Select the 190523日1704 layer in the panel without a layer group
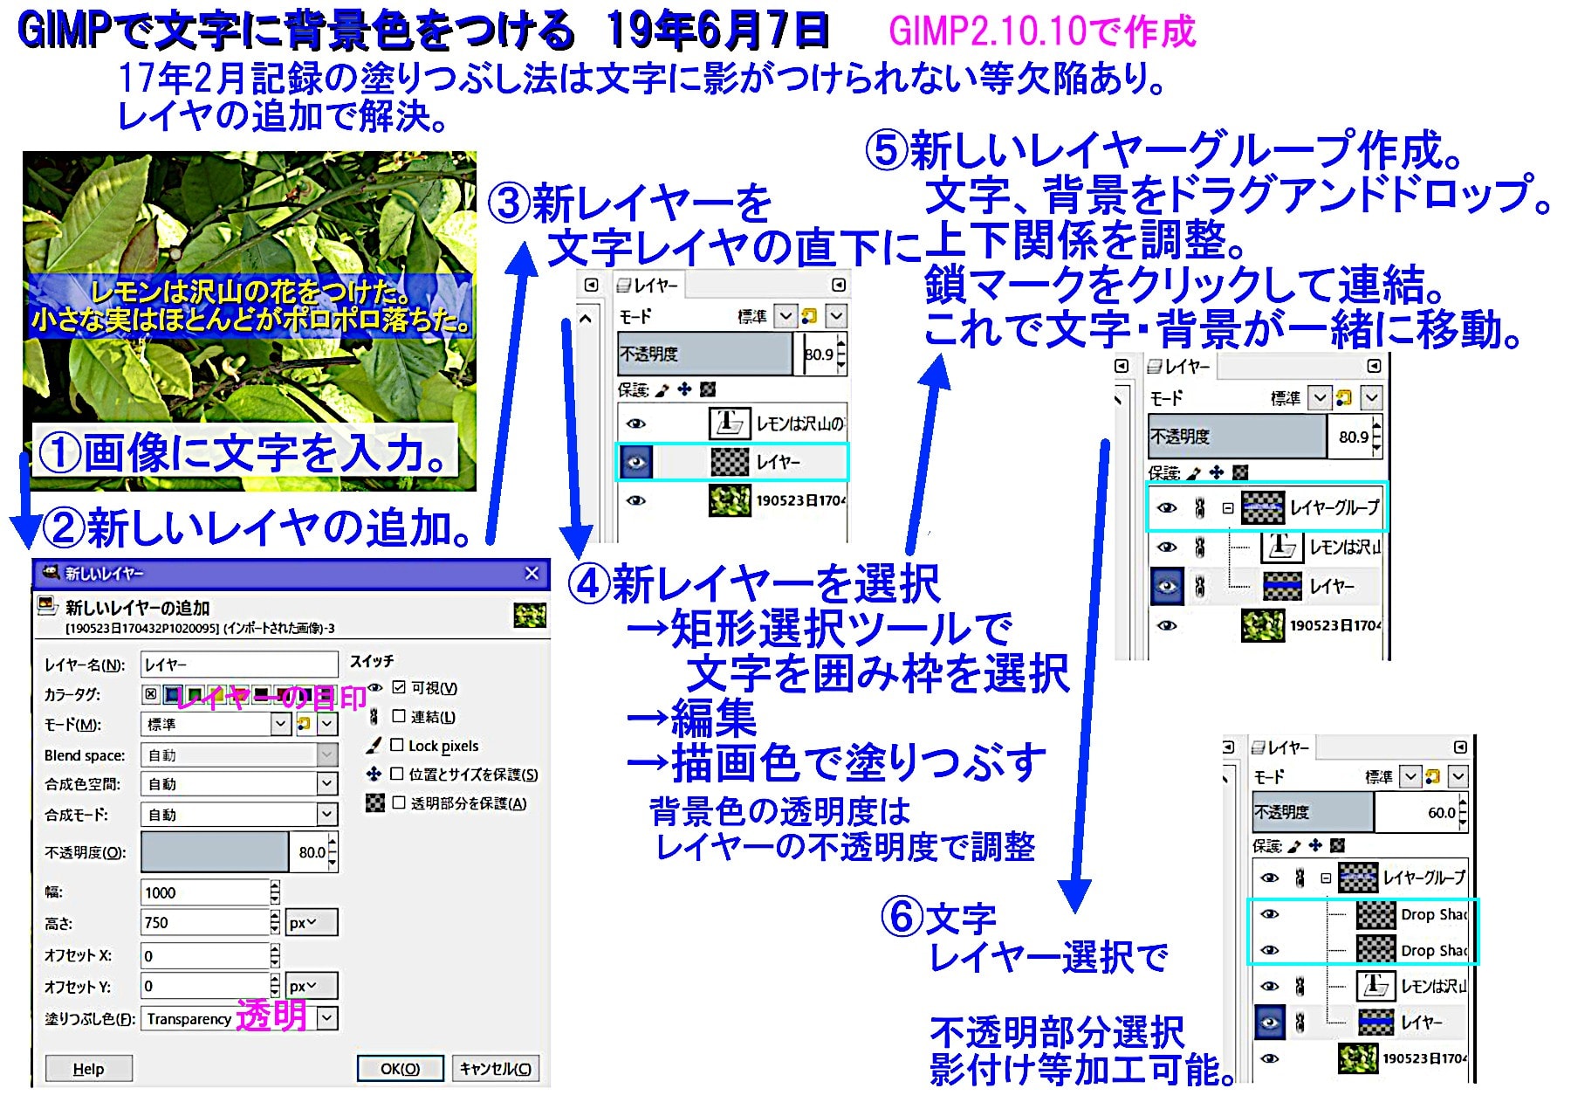1571x1095 pixels. 731,500
